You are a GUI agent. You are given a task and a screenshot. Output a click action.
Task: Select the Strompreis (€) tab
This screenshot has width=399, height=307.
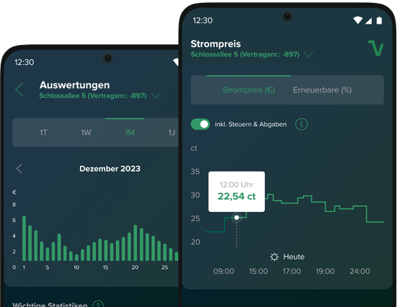click(x=249, y=90)
